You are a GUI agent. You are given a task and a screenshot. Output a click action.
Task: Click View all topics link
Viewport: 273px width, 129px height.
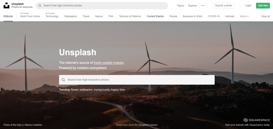pyautogui.click(x=266, y=16)
